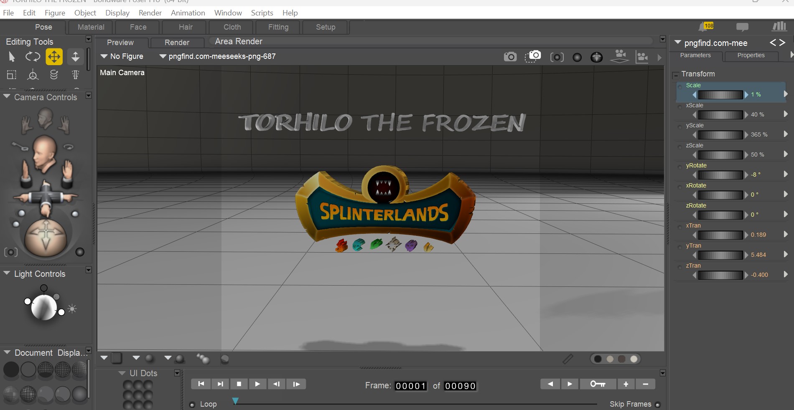
Task: Switch to the Properties tab
Action: pos(751,56)
